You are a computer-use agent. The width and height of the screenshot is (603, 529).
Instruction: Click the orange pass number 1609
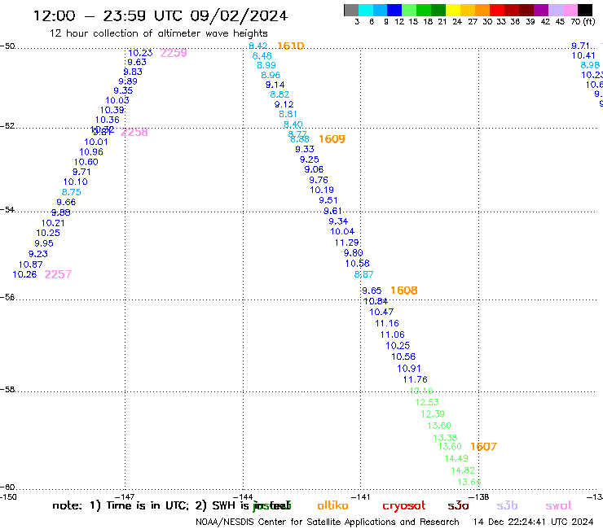coord(332,139)
